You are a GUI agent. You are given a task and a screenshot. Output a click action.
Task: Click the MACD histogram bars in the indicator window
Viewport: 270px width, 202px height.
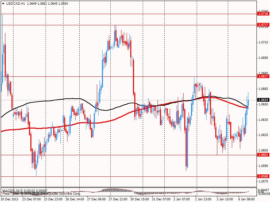(111, 190)
